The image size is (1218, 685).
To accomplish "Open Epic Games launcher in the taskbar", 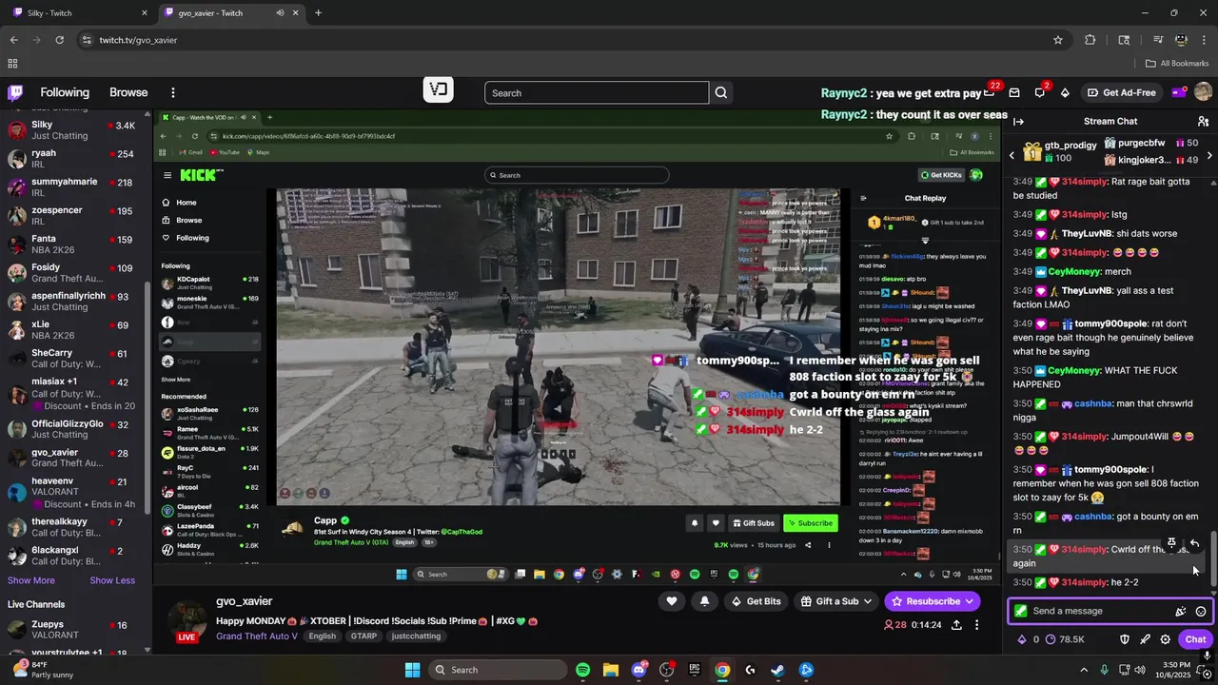I will coord(695,670).
